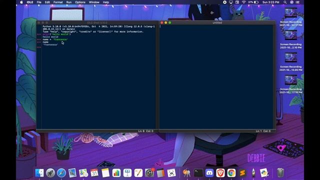Minimize the untitled editor window
Image resolution: width=320 pixels, height=180 pixels.
165,22
